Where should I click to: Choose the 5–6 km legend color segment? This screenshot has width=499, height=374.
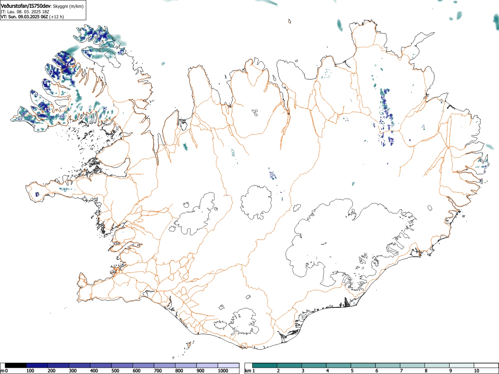pyautogui.click(x=363, y=365)
